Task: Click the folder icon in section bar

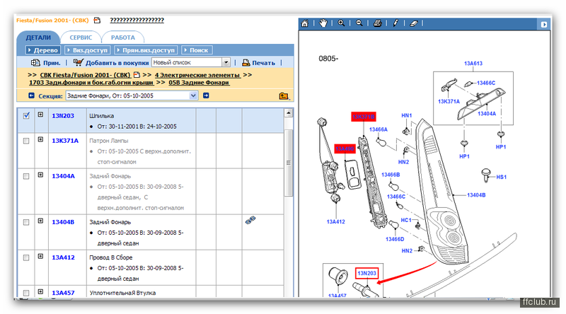Action: pos(284,96)
